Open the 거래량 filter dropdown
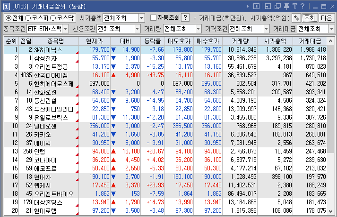The height and width of the screenshot is (217, 337). click(199, 29)
